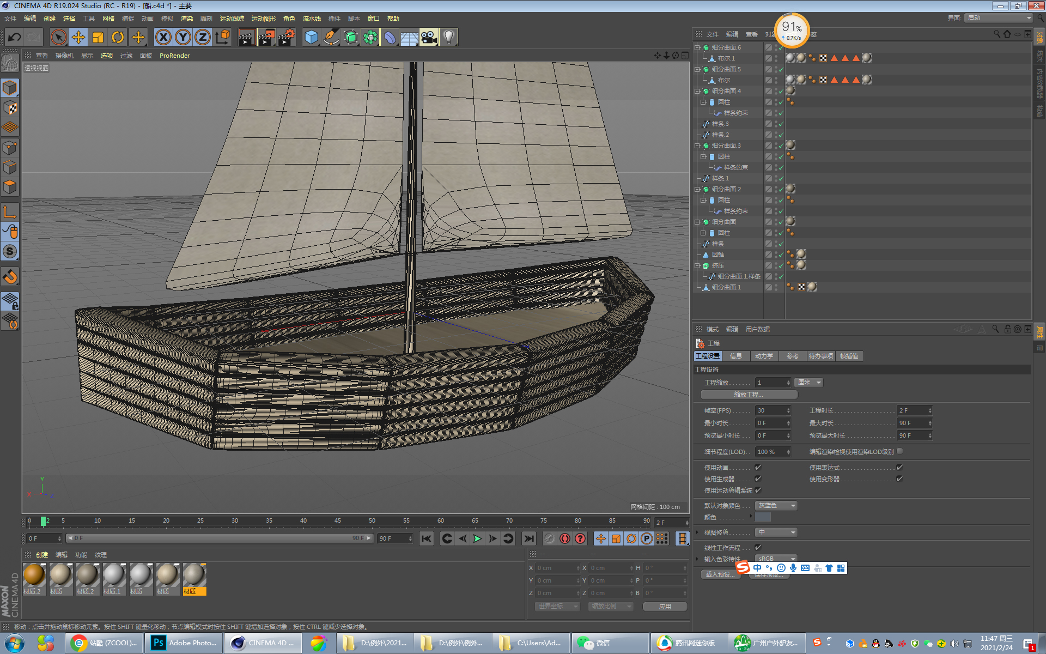Select the Rotate tool icon
1046x654 pixels.
tap(118, 38)
